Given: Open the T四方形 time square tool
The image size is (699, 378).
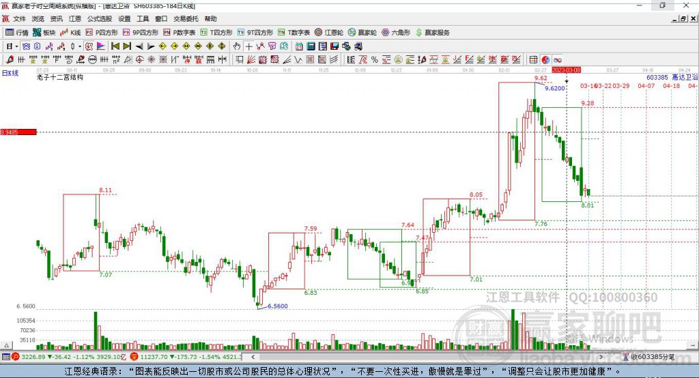Looking at the screenshot, I should [x=216, y=33].
